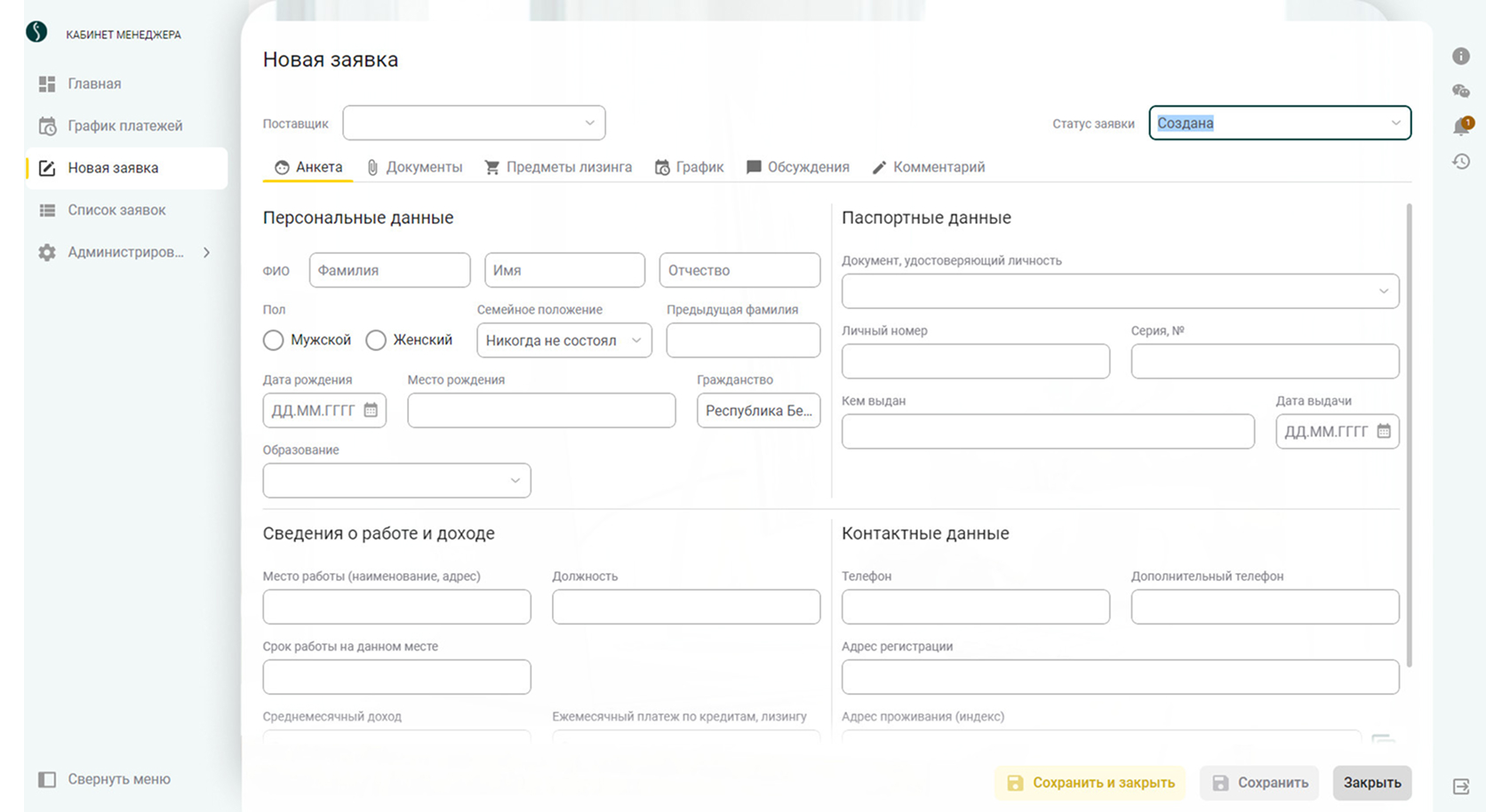Click the Закрыть button
The height and width of the screenshot is (812, 1486).
1372,783
